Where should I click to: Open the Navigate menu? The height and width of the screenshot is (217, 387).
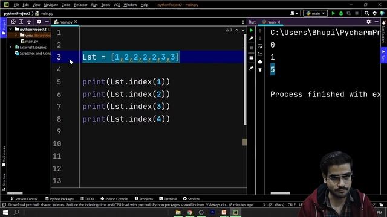(51, 5)
